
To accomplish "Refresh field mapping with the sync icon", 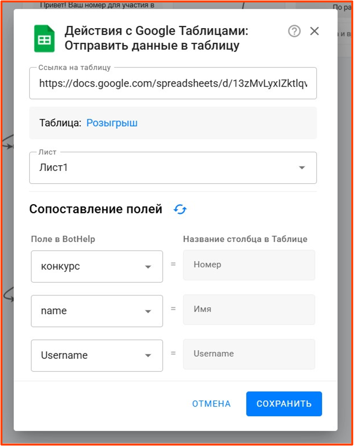I will pyautogui.click(x=180, y=209).
